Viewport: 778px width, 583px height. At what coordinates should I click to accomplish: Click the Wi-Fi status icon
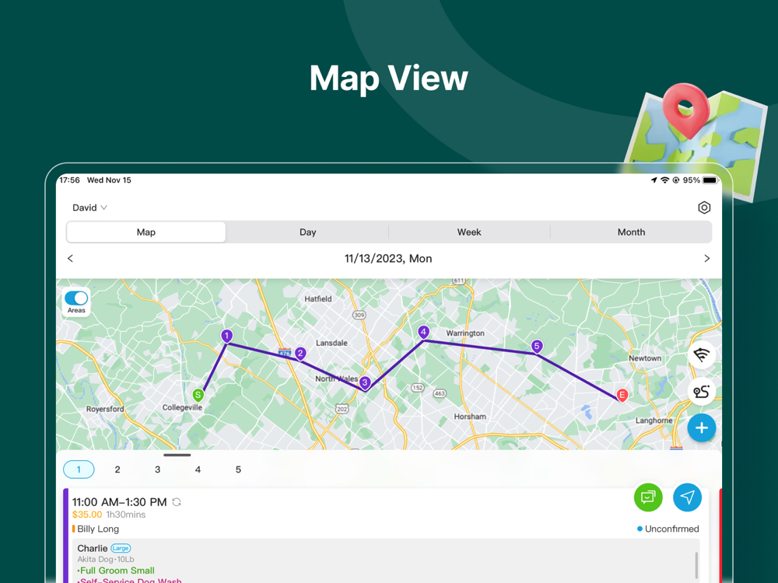(x=665, y=180)
